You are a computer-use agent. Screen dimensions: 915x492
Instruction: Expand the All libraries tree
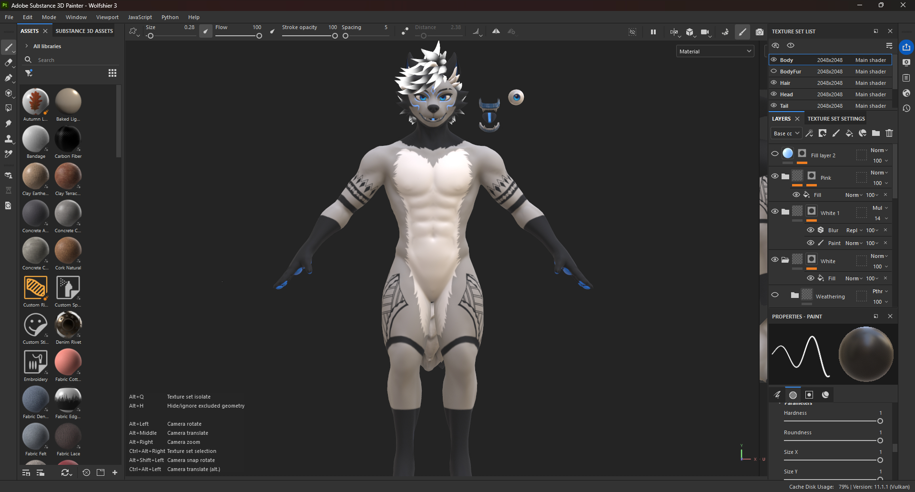[27, 46]
